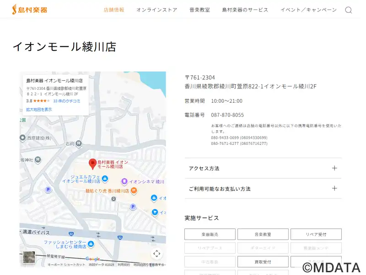366x275 pixels.
Task: Expand the ご利用可能なお支払い方法 section
Action: 263,188
